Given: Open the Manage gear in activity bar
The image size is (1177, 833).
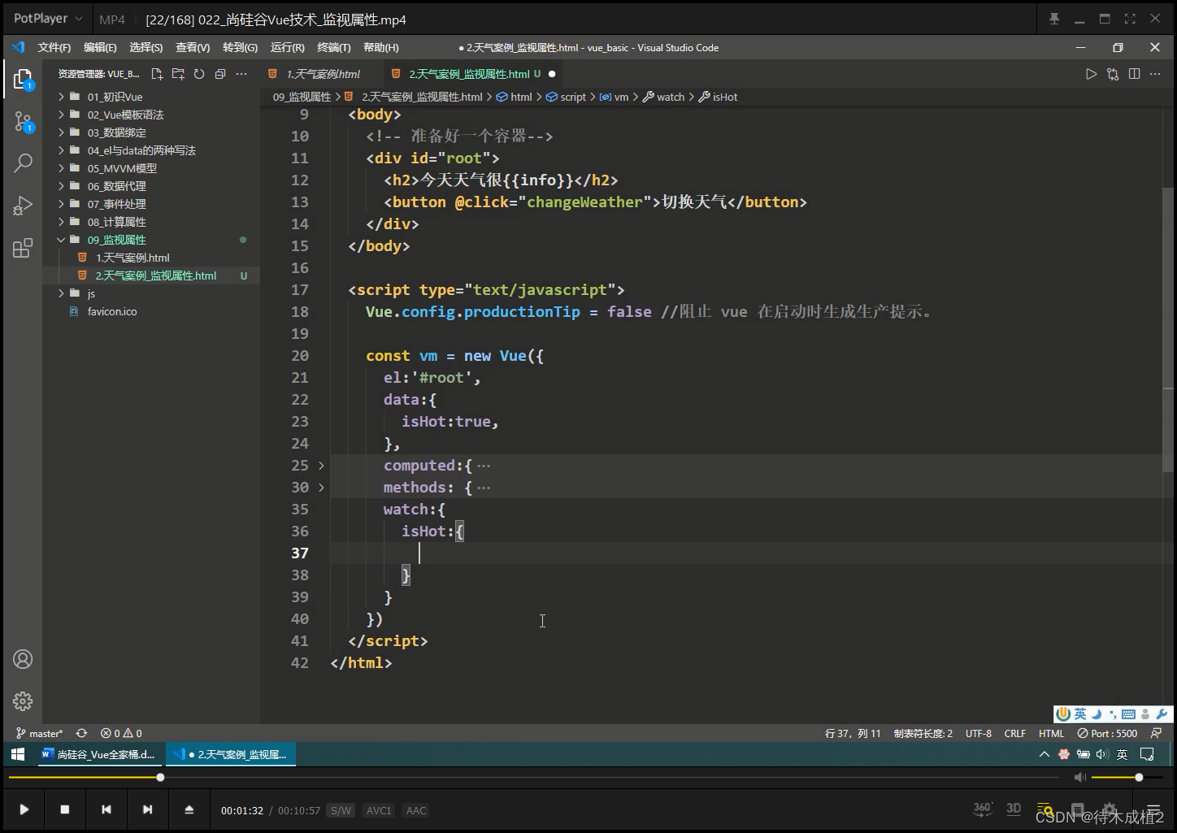Looking at the screenshot, I should tap(23, 701).
